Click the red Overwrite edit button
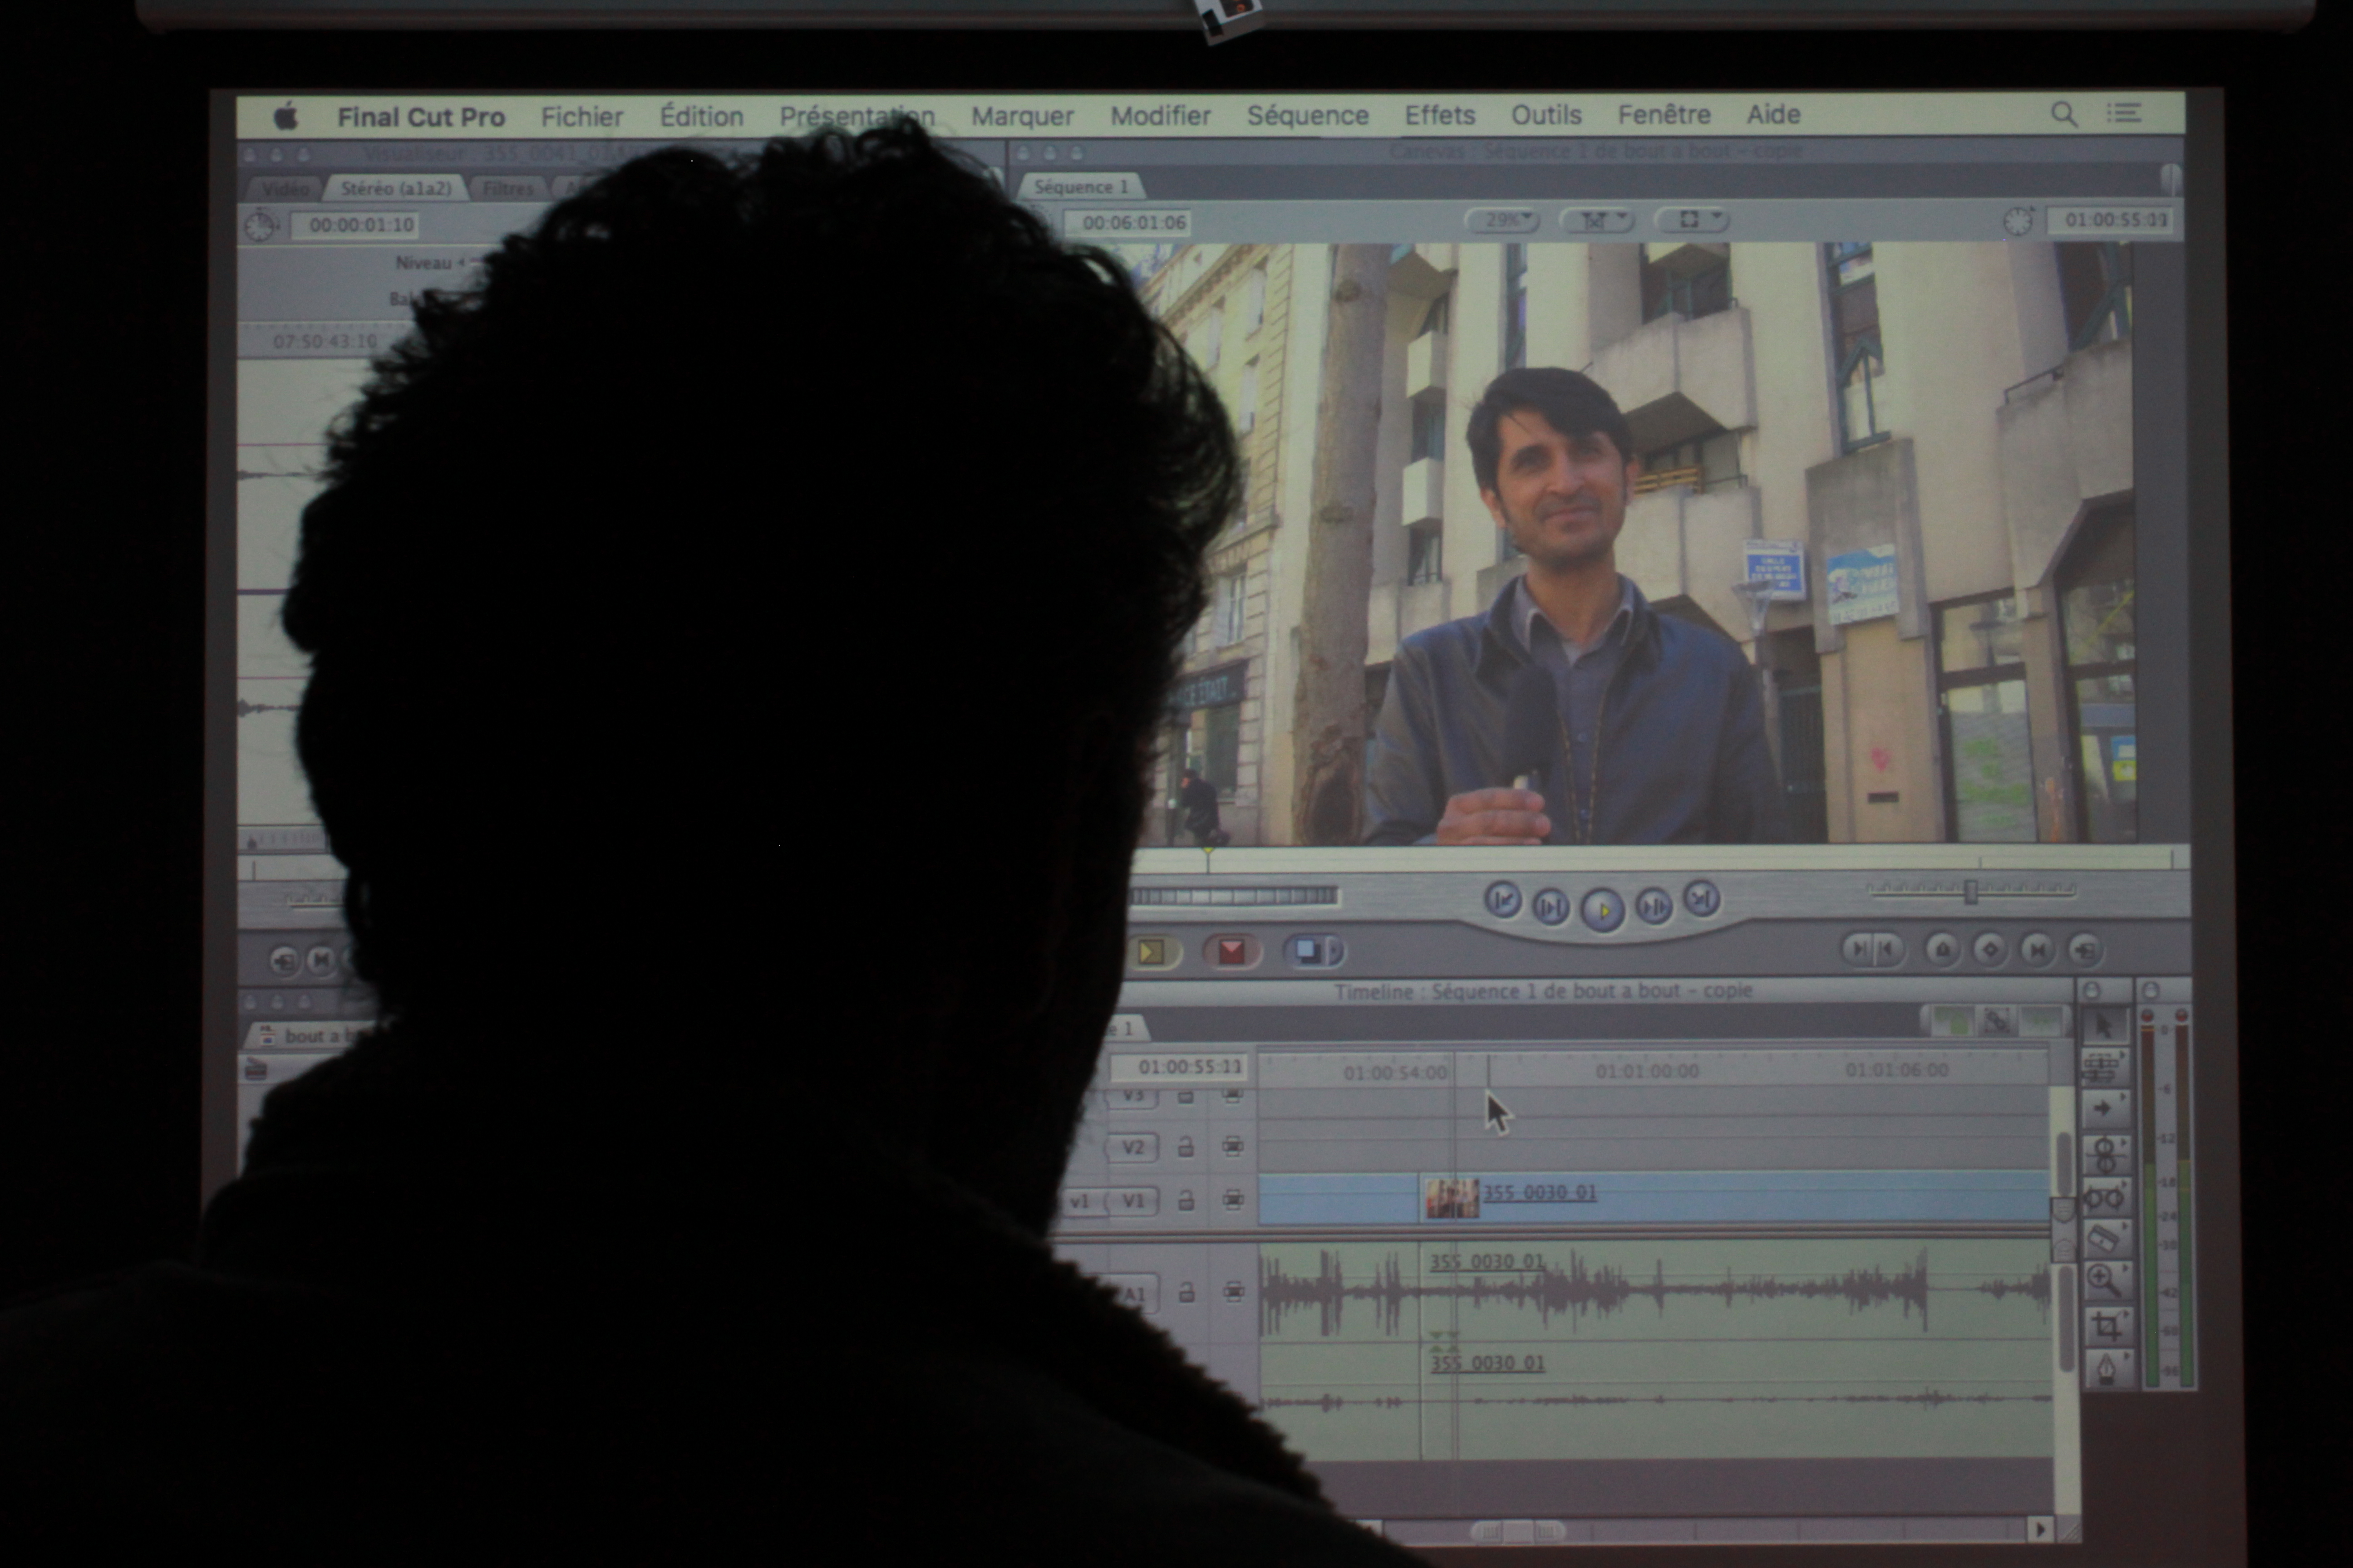The image size is (2353, 1568). (x=1231, y=951)
